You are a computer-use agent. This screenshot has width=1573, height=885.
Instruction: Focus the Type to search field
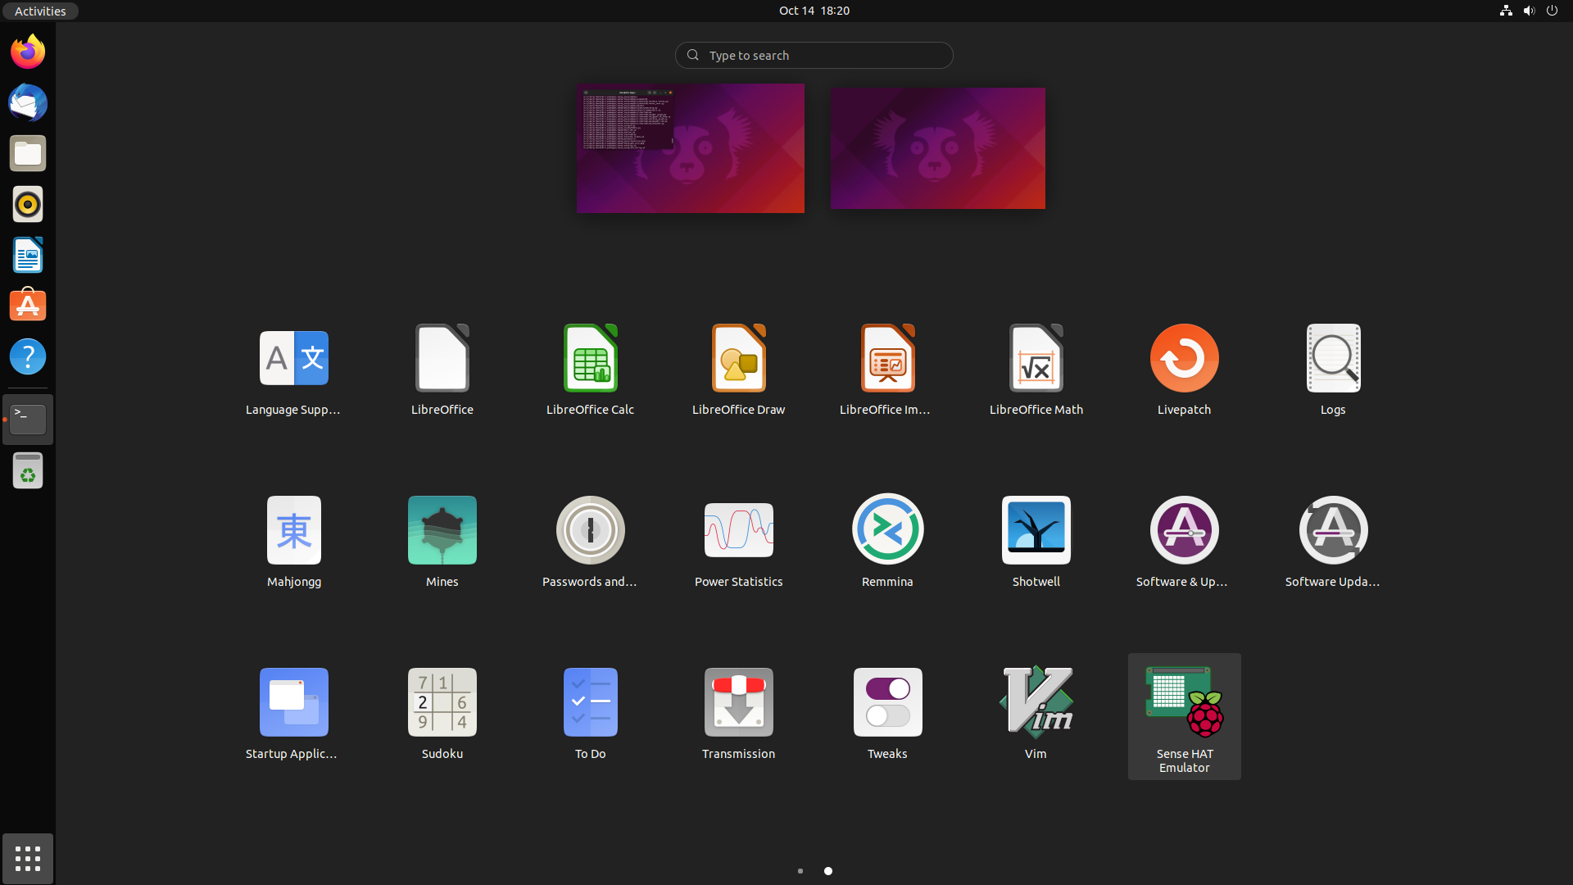click(x=814, y=55)
